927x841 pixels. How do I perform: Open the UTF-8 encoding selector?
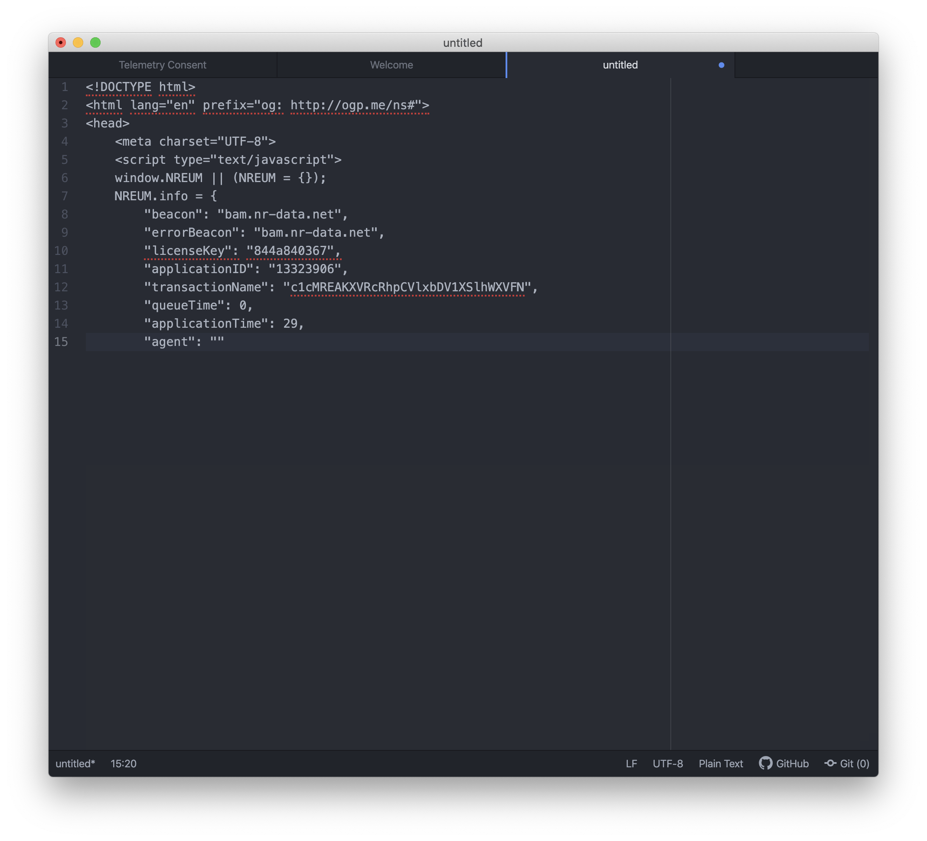click(668, 764)
